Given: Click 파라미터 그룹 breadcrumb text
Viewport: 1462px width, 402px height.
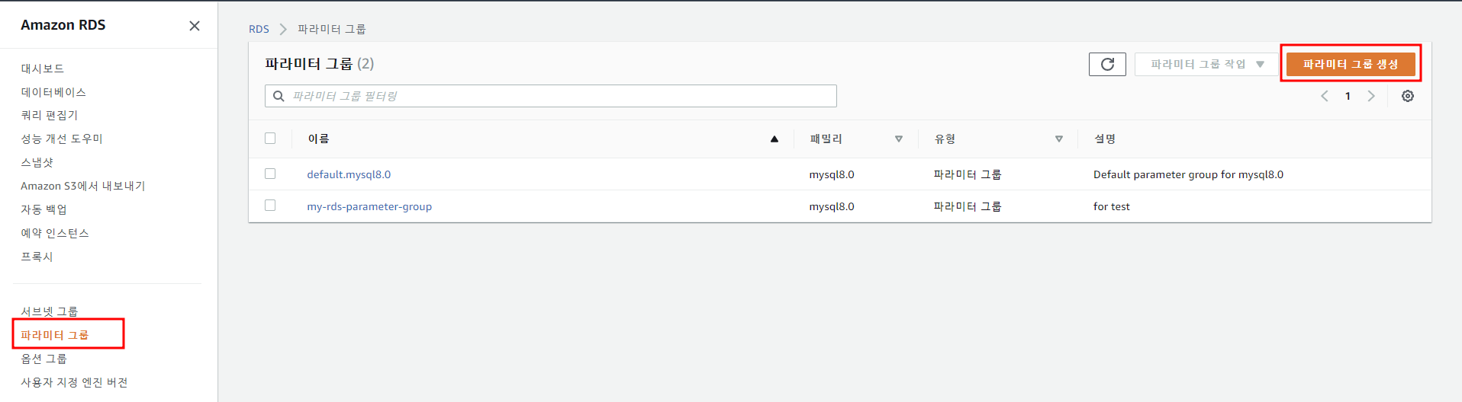Looking at the screenshot, I should click(332, 29).
